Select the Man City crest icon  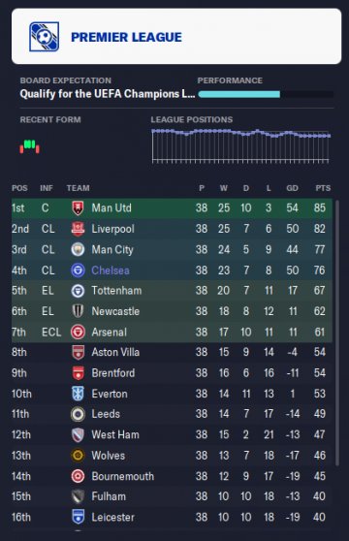coord(78,249)
